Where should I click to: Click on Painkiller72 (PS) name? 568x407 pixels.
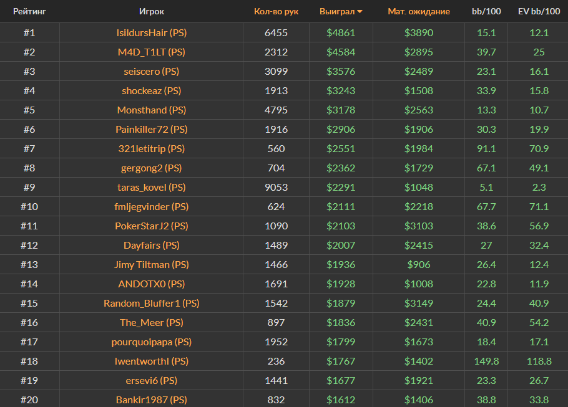coord(152,129)
